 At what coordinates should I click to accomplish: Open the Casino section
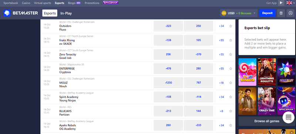coord(26,3)
